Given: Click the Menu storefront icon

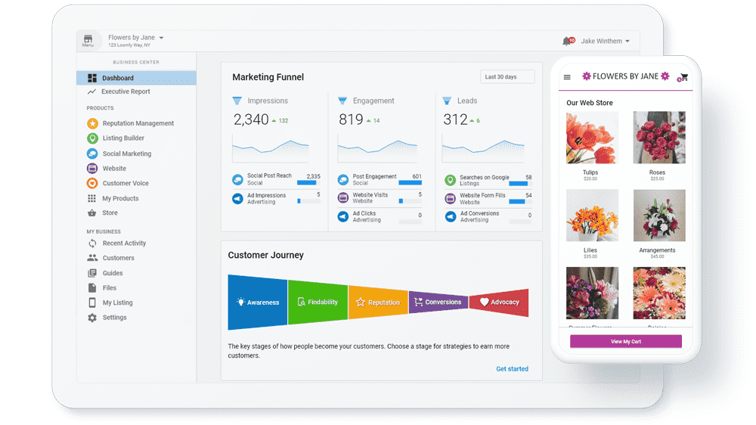Looking at the screenshot, I should 88,40.
